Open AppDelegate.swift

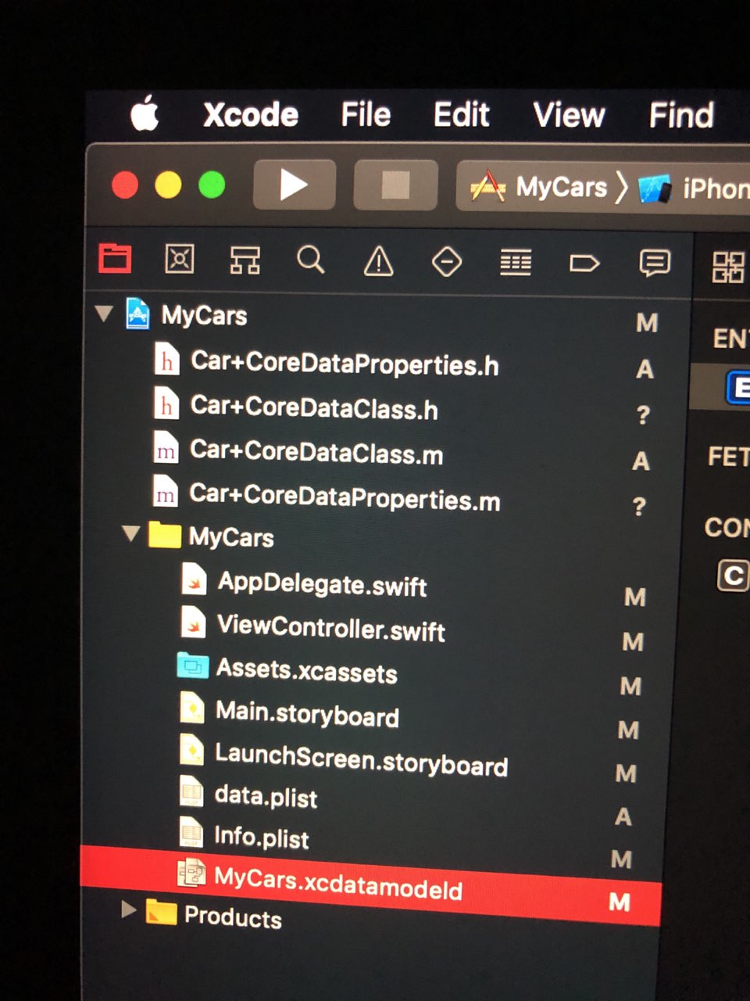[322, 584]
